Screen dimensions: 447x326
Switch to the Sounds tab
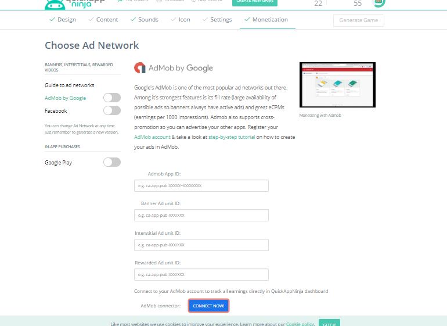144,19
